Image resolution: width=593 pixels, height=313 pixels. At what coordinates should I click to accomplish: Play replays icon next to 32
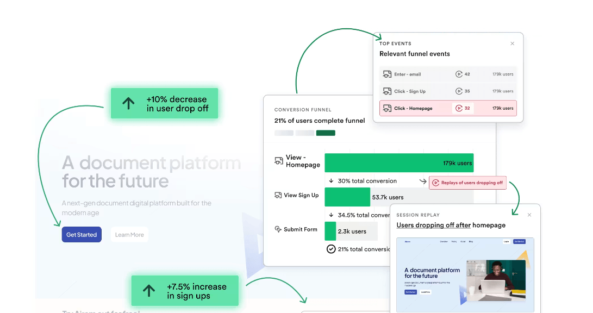(x=459, y=108)
